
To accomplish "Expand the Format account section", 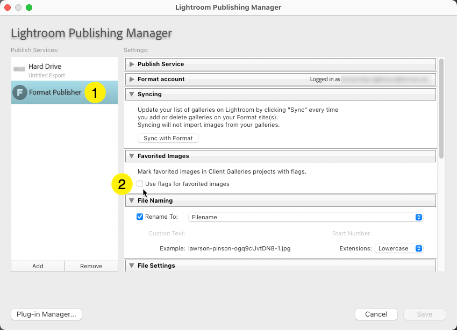I will (x=131, y=79).
